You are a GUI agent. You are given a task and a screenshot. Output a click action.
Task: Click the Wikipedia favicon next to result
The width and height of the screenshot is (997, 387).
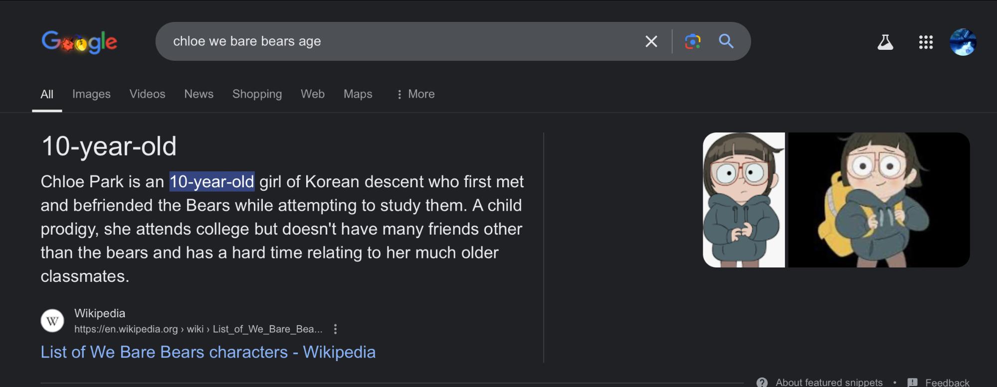[52, 321]
